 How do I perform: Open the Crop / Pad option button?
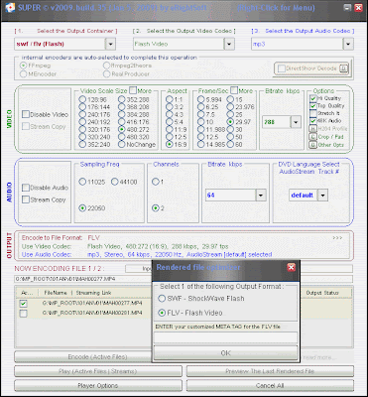click(x=312, y=137)
